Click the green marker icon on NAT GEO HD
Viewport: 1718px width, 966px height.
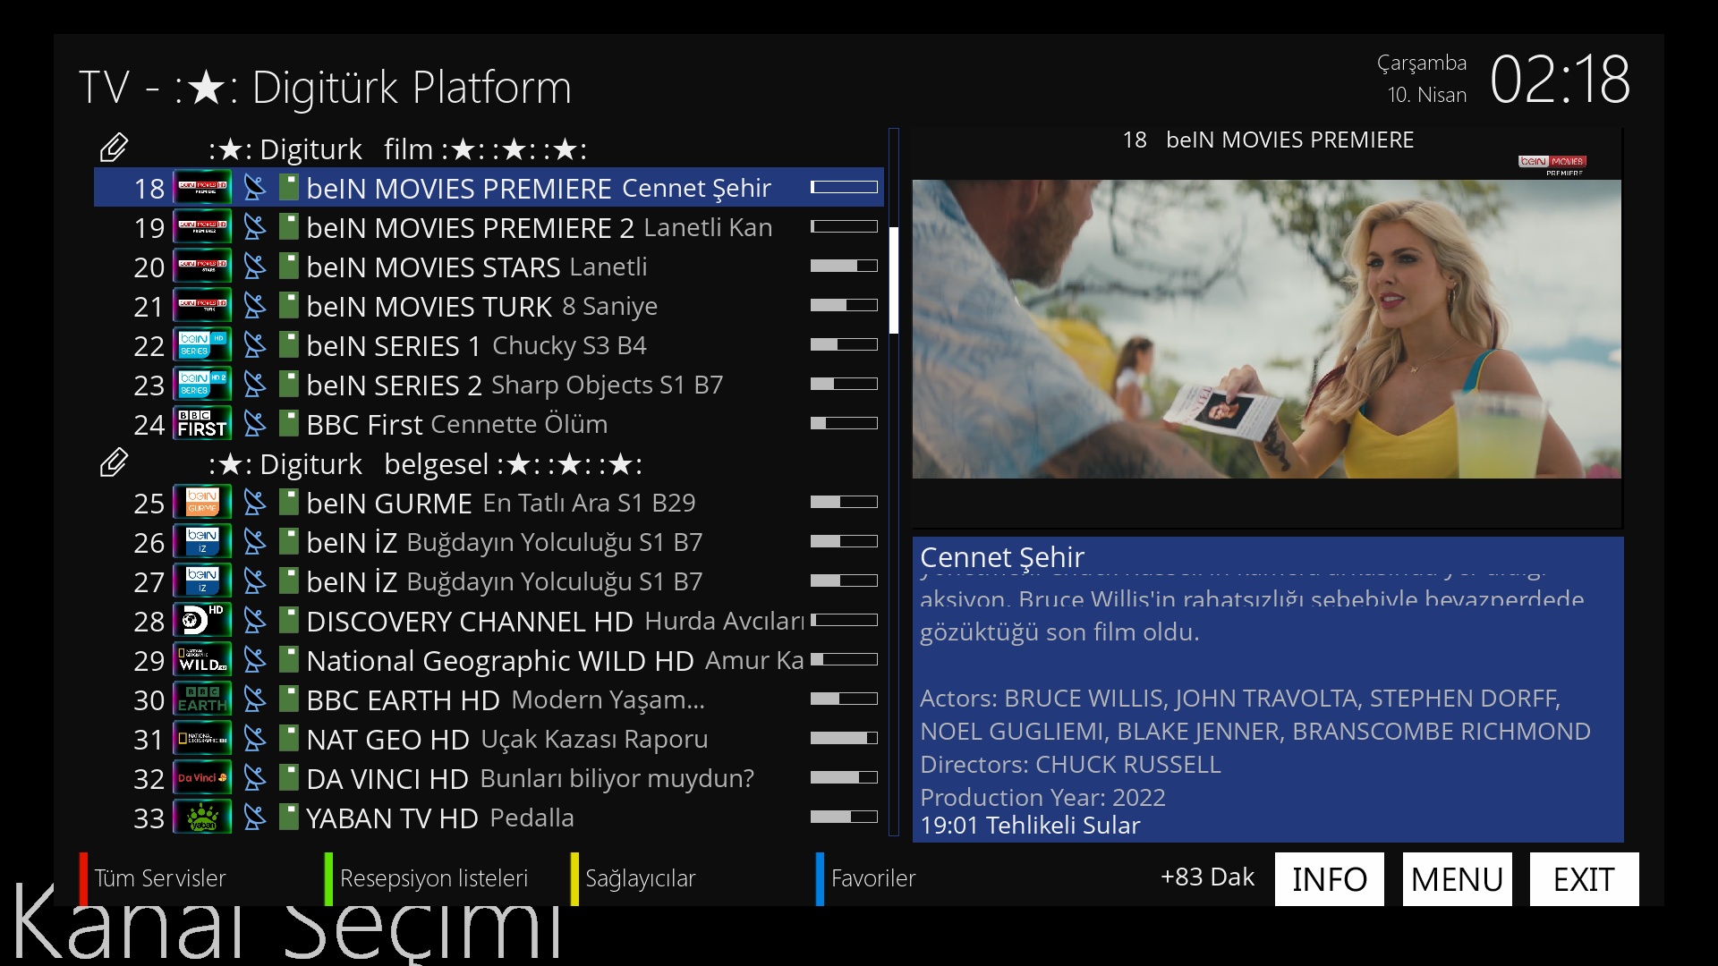[288, 739]
